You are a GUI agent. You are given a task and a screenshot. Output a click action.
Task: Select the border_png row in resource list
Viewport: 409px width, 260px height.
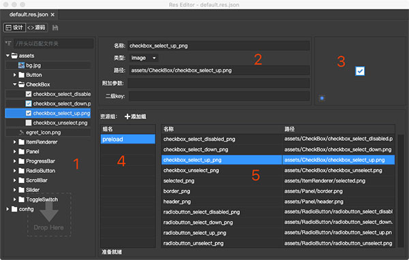tap(278, 191)
